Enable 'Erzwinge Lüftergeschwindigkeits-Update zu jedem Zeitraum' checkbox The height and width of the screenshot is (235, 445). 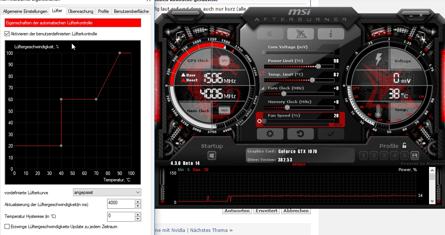(x=7, y=227)
